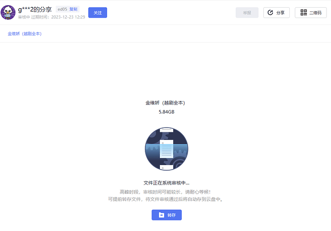Click the document page inside the illustration

[166, 149]
